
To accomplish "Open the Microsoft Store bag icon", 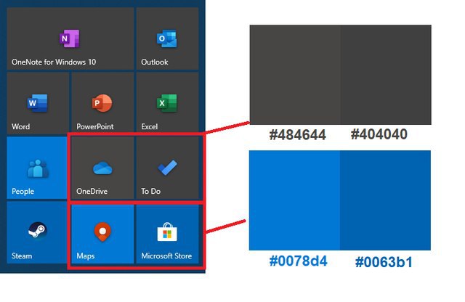I will coord(167,232).
